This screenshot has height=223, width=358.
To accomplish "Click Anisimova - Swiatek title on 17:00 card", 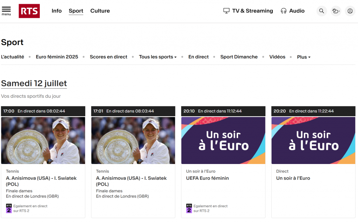I will 41,181.
